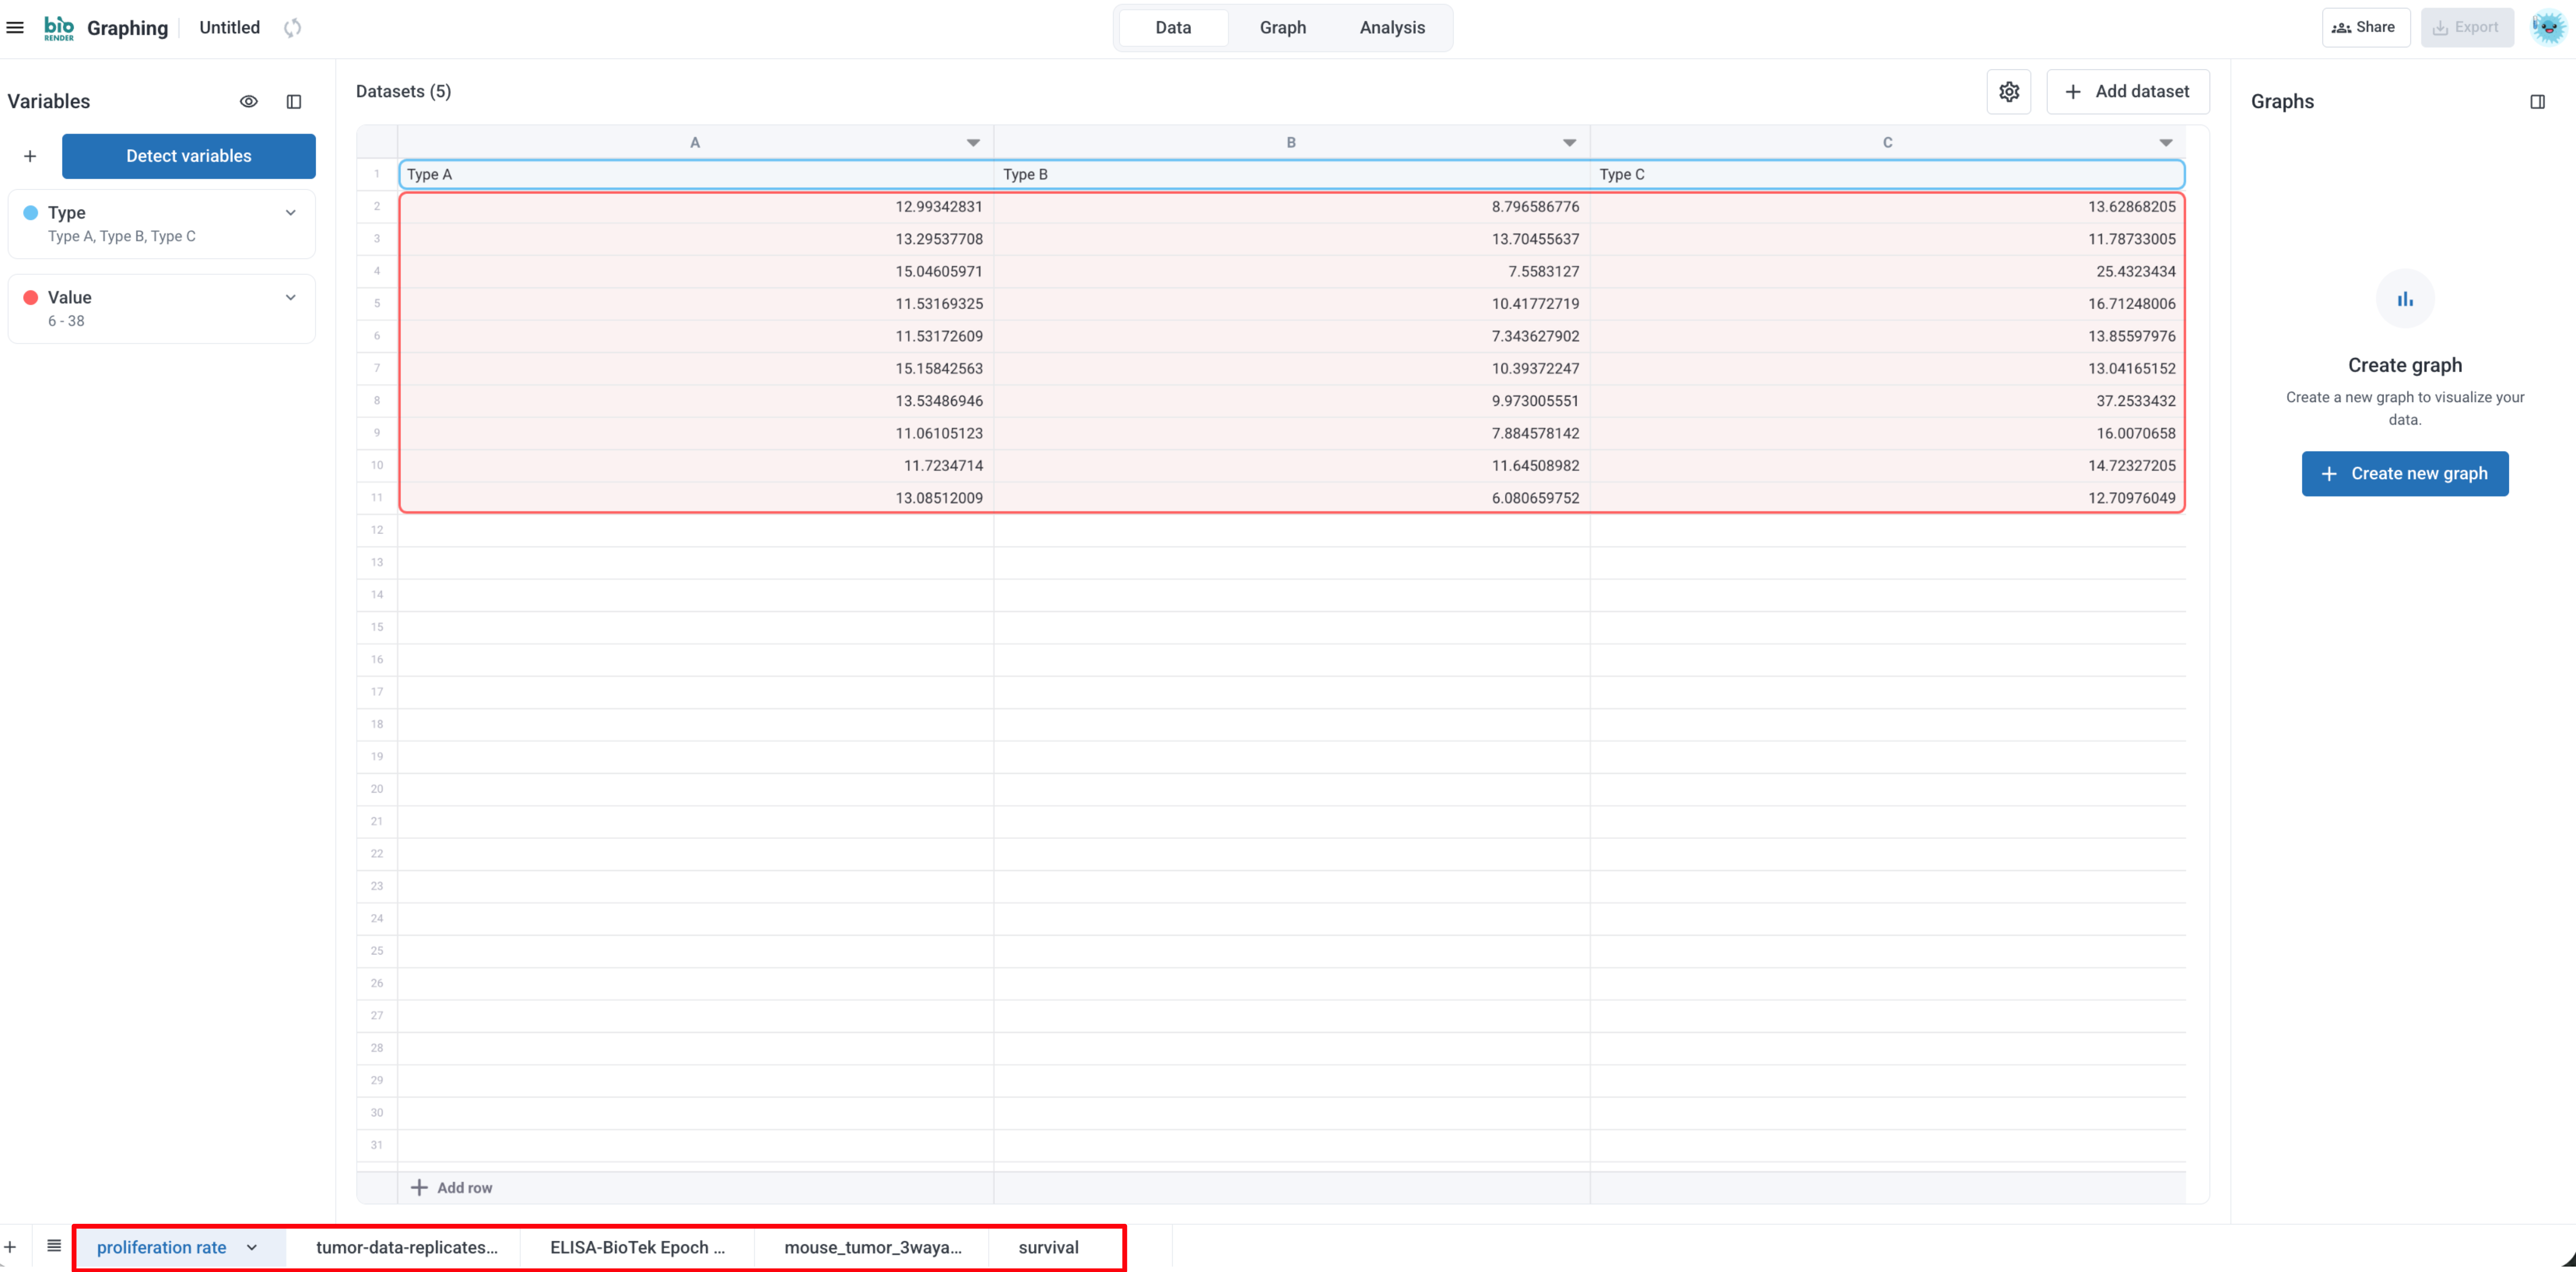This screenshot has height=1272, width=2576.
Task: Click the sync status icon beside Untitled
Action: tap(292, 28)
